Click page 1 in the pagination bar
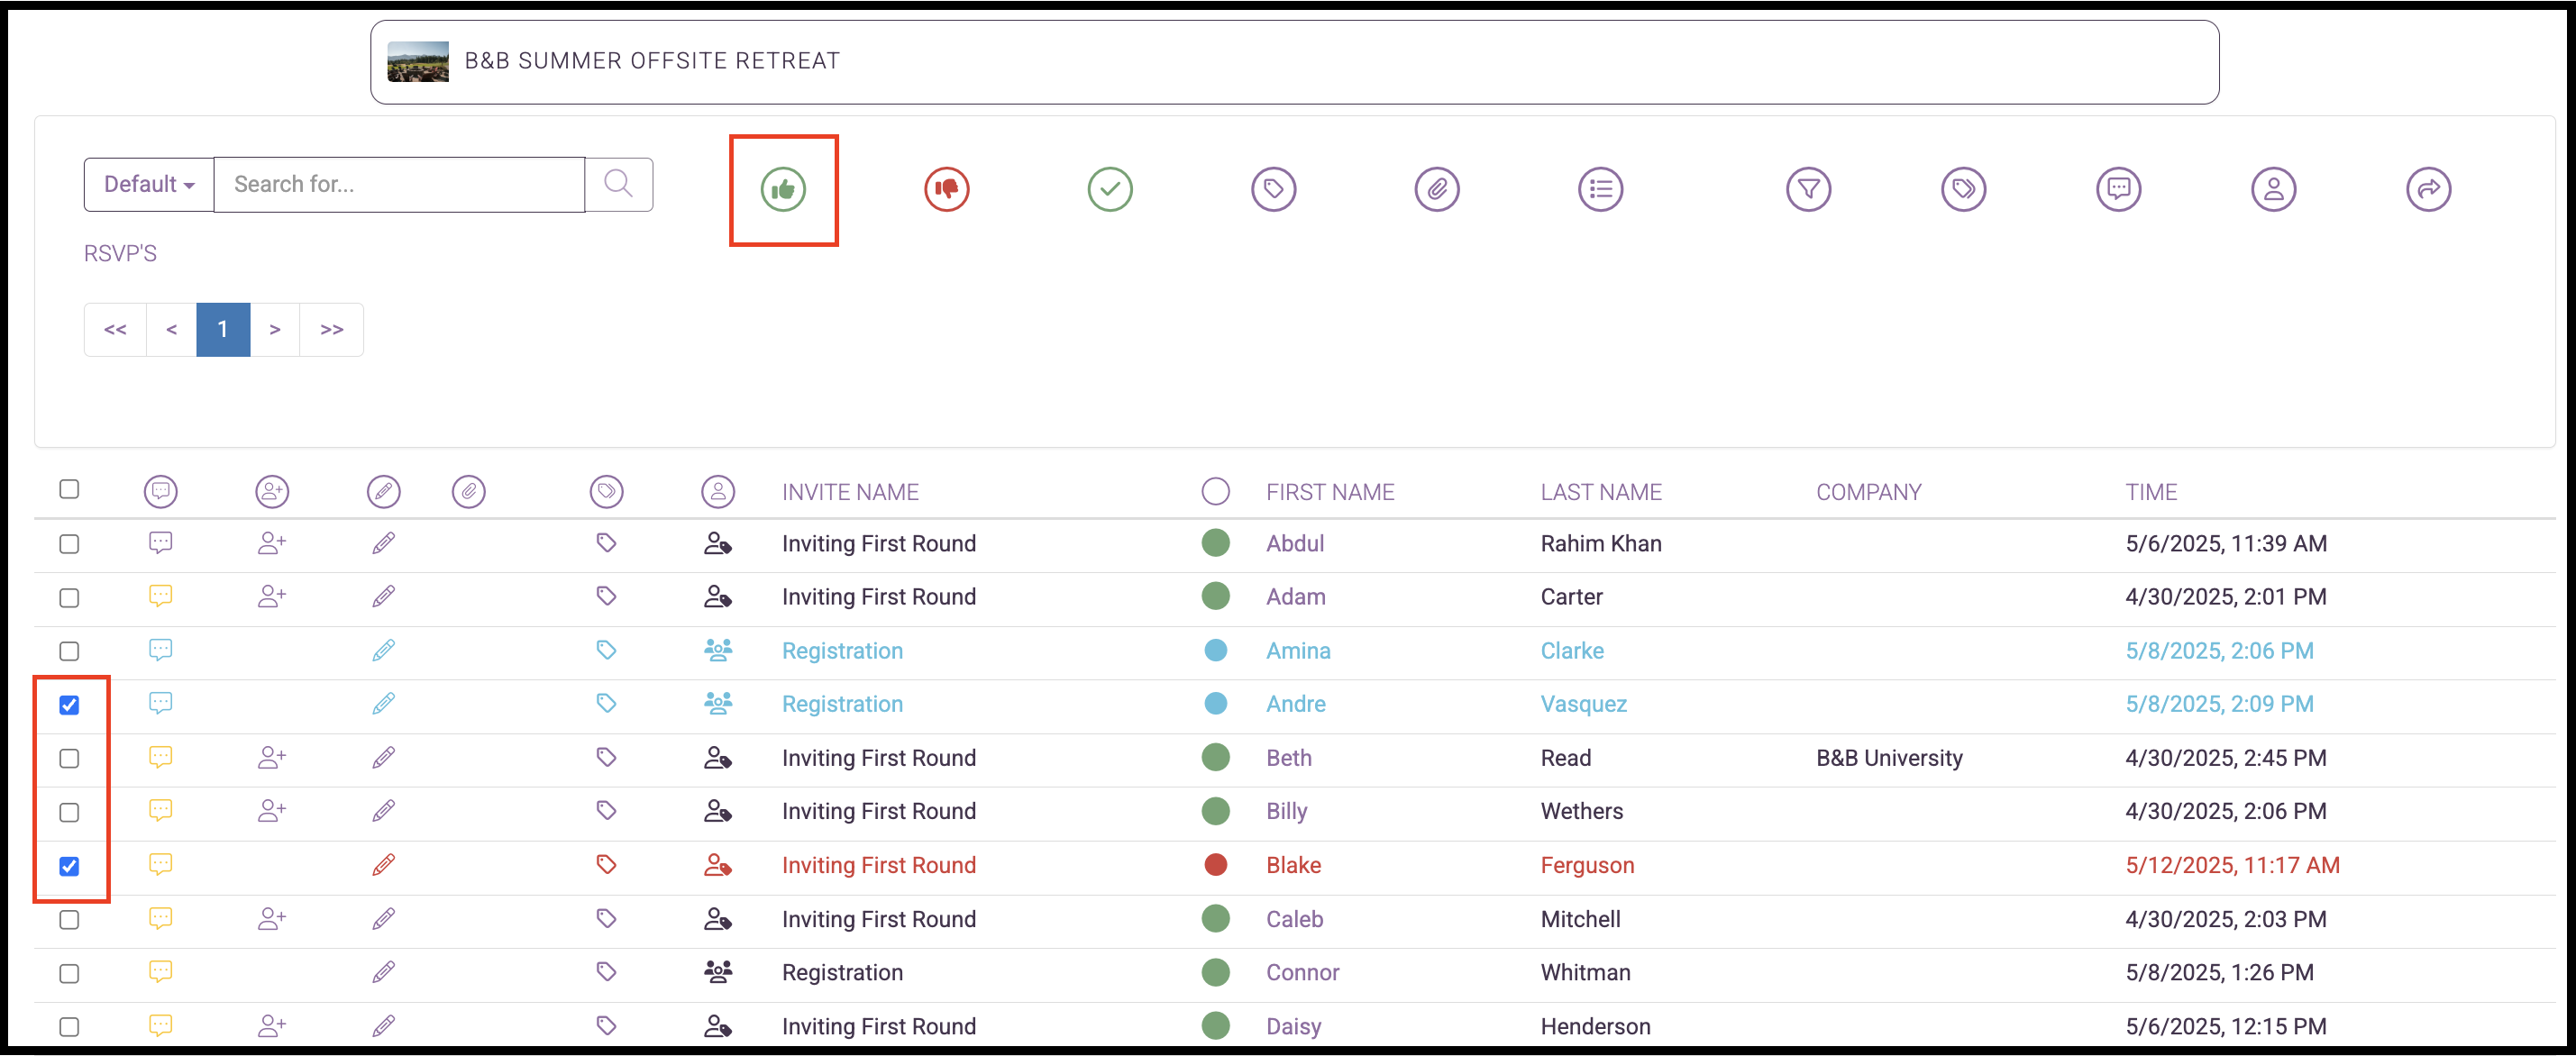This screenshot has width=2576, height=1056. (x=223, y=329)
